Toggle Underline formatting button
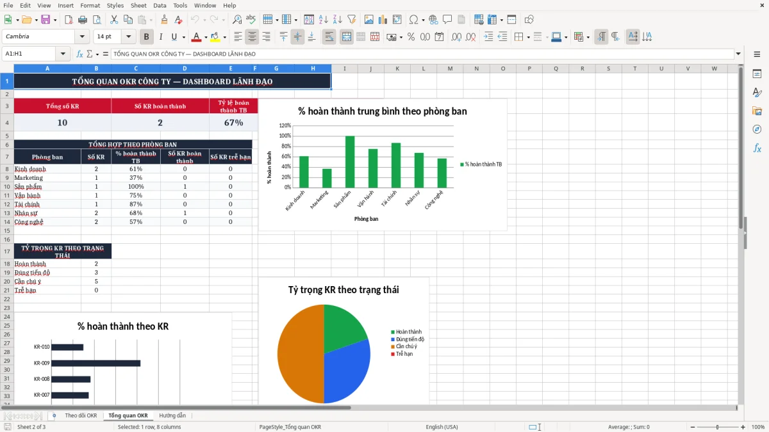The height and width of the screenshot is (432, 769). (174, 37)
